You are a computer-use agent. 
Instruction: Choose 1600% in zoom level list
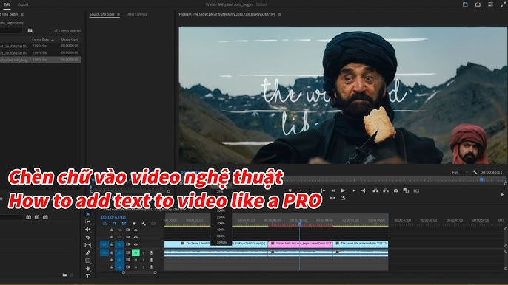[x=221, y=242]
